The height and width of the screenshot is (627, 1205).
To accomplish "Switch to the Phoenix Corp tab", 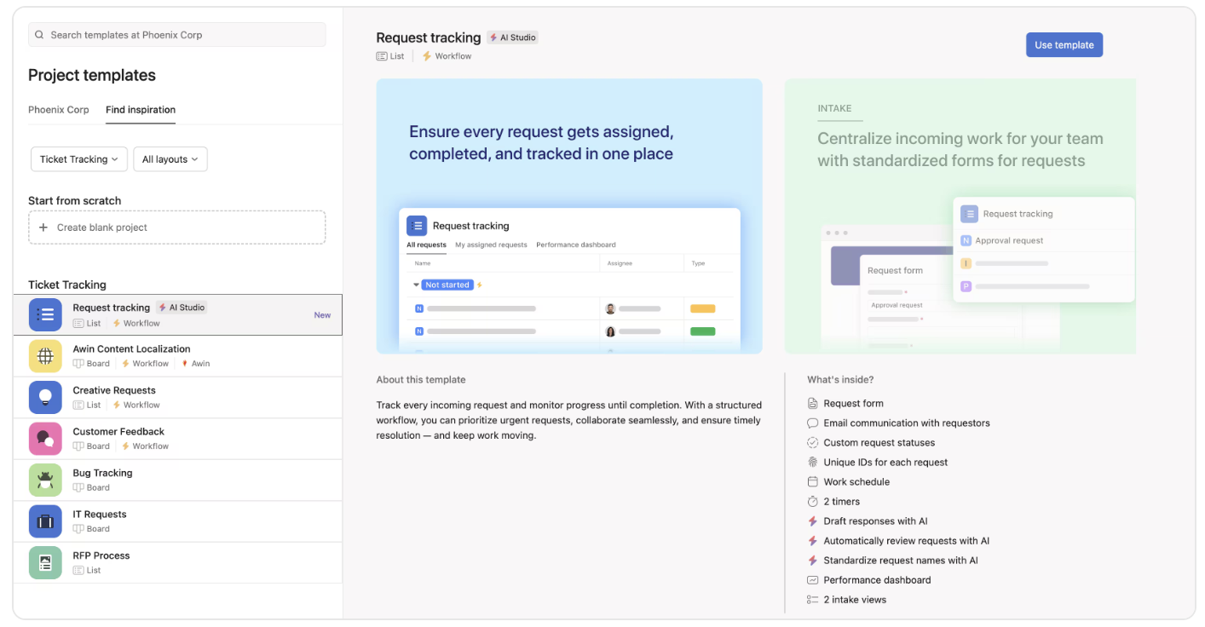I will pyautogui.click(x=59, y=110).
